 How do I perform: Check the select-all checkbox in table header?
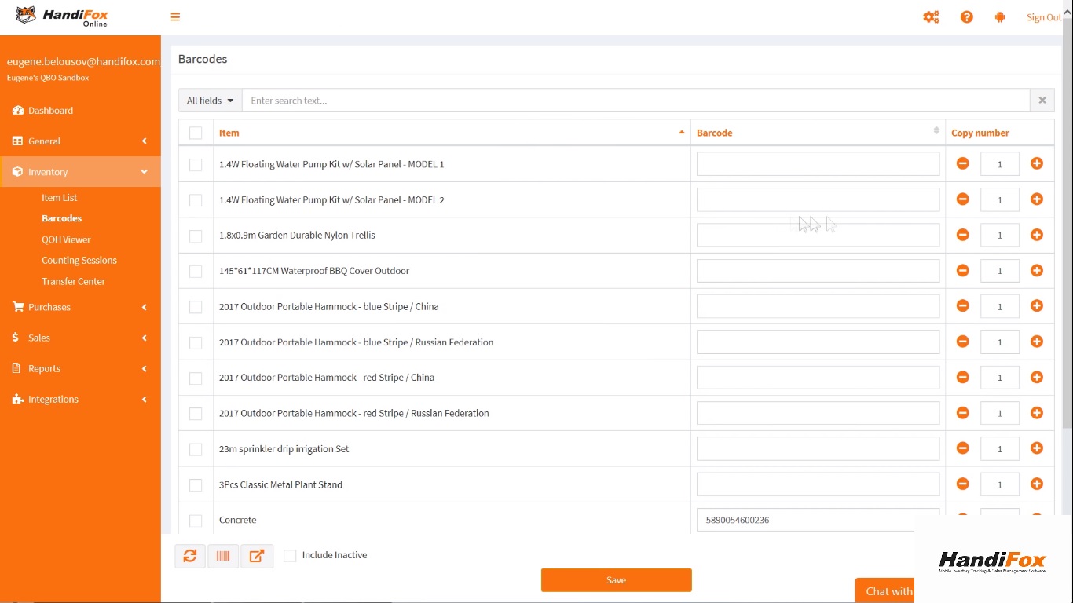196,133
